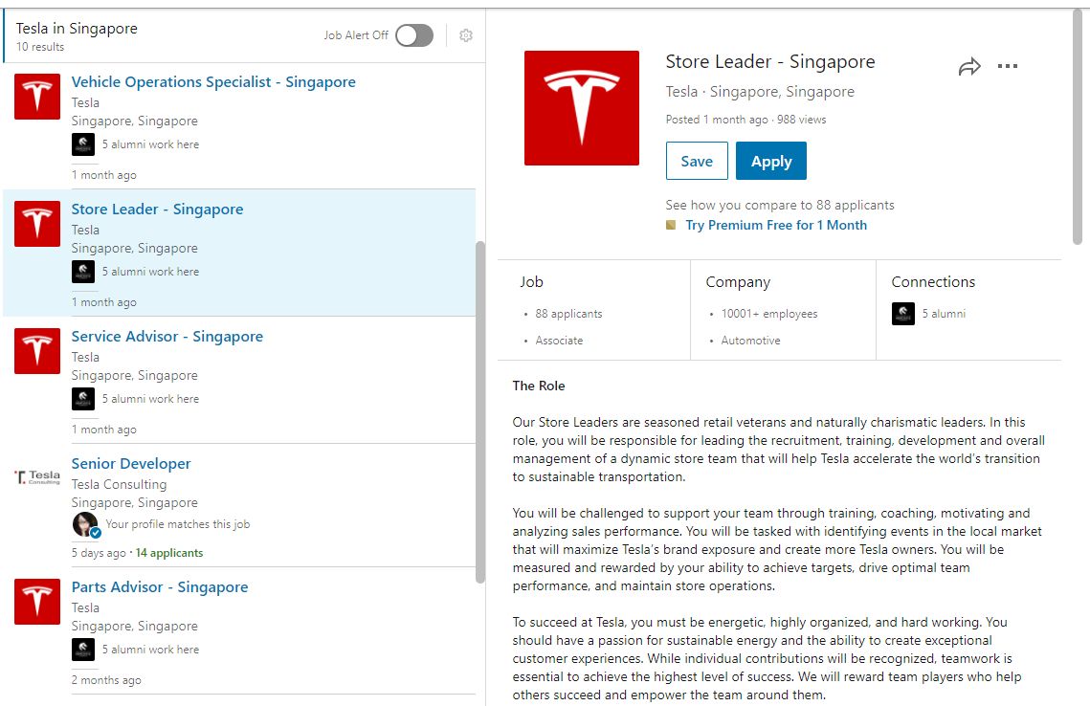Toggle the Job Alert switch on
Image resolution: width=1090 pixels, height=706 pixels.
tap(414, 35)
